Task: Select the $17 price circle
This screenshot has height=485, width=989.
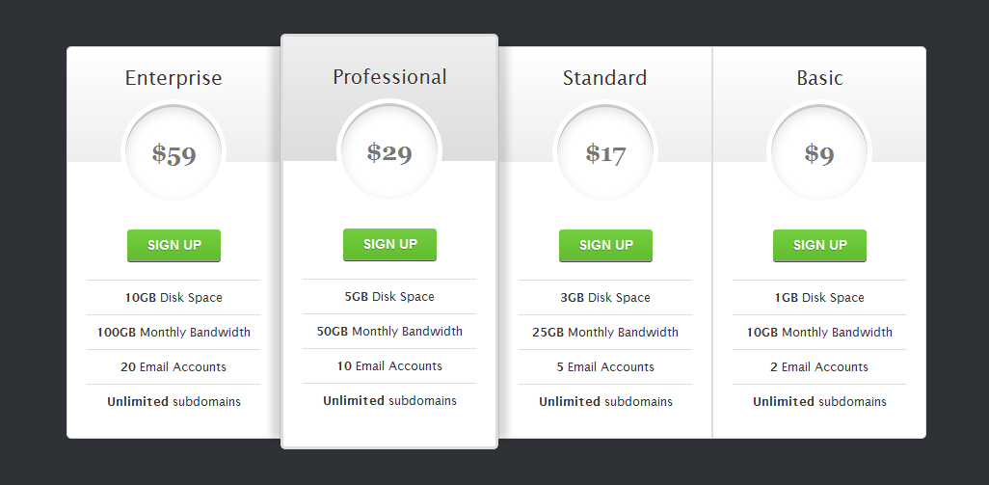Action: (605, 153)
